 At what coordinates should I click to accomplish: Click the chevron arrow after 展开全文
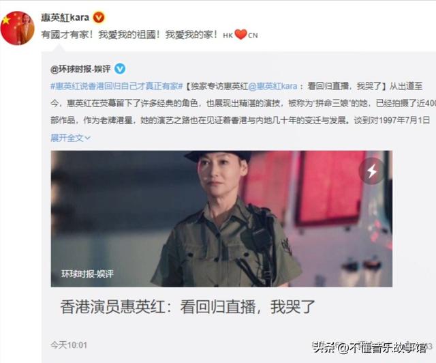pyautogui.click(x=87, y=138)
